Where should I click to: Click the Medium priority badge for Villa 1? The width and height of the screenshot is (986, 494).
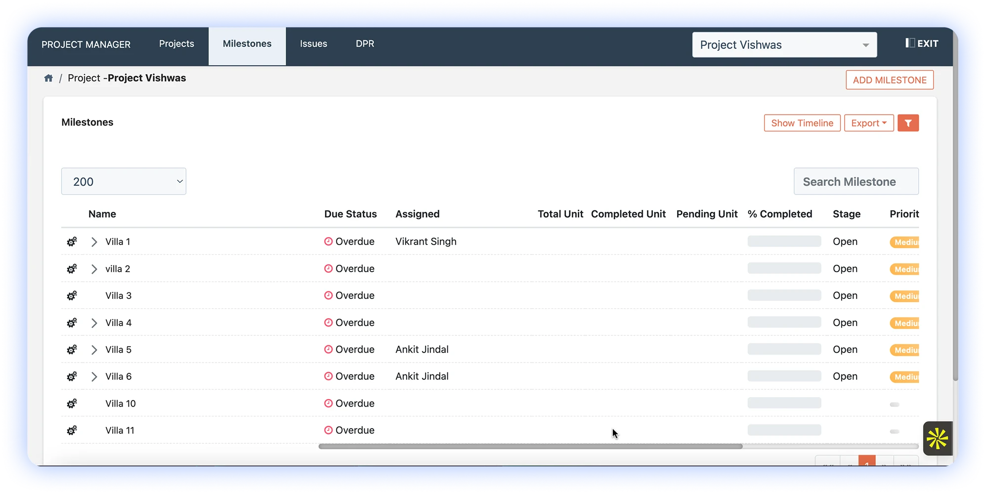904,242
